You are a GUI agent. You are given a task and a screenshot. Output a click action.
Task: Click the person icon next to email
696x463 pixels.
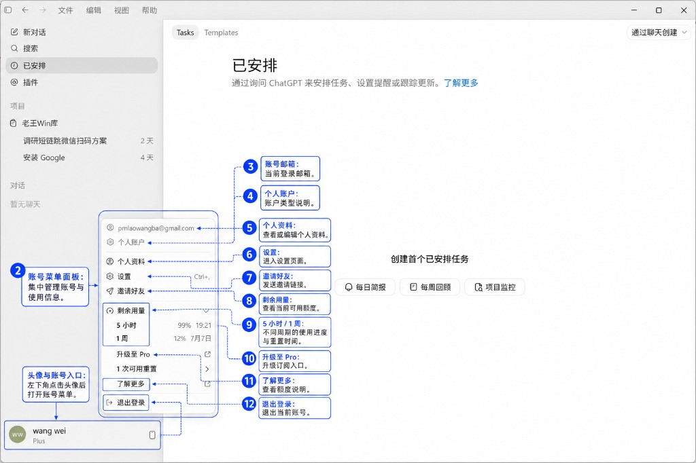(110, 228)
